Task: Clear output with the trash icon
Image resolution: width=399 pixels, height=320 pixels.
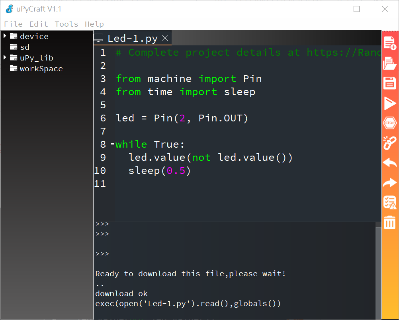Action: click(x=389, y=222)
